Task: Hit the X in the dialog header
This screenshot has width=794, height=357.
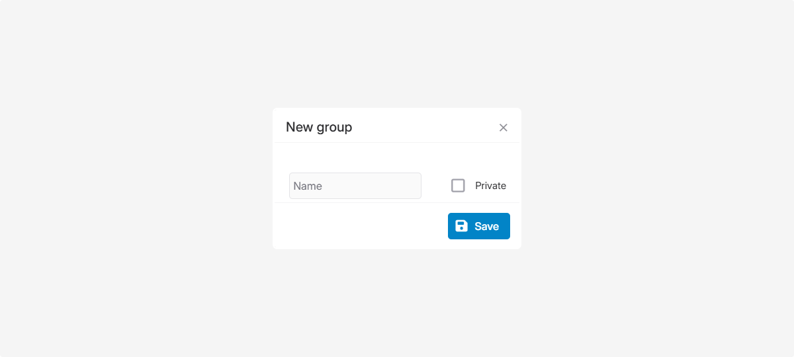Action: tap(504, 128)
